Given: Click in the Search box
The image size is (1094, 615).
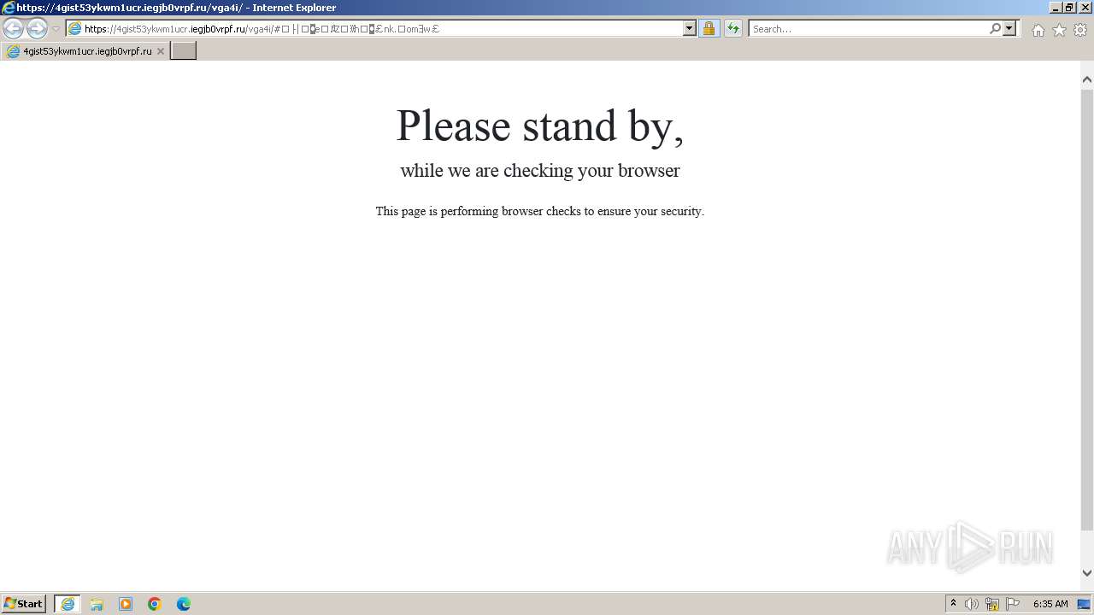Looking at the screenshot, I should click(868, 29).
